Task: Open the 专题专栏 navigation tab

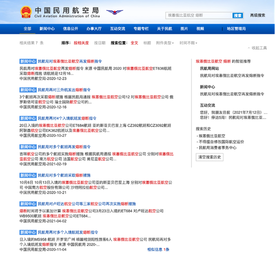Action: click(x=141, y=29)
